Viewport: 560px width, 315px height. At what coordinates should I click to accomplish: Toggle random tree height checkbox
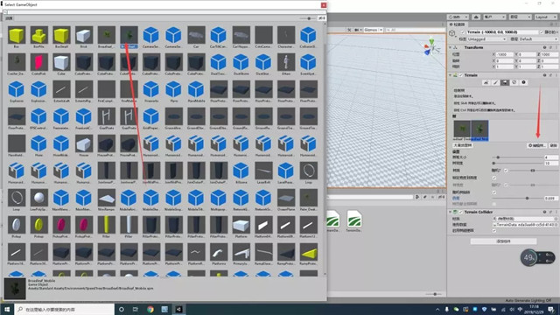(x=506, y=171)
